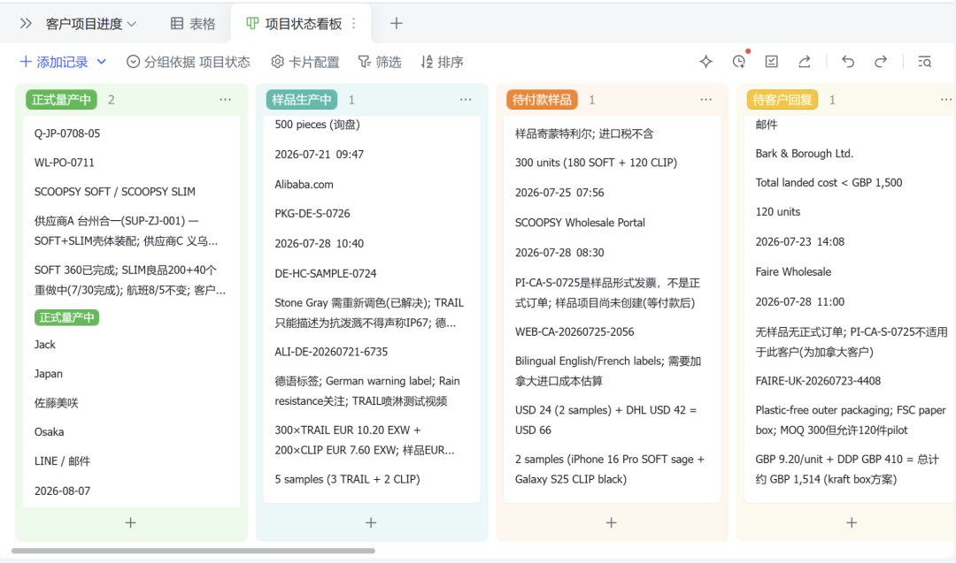Image resolution: width=956 pixels, height=563 pixels.
Task: Click the timestamp 2026-07-25 07:56
Action: [x=559, y=193]
